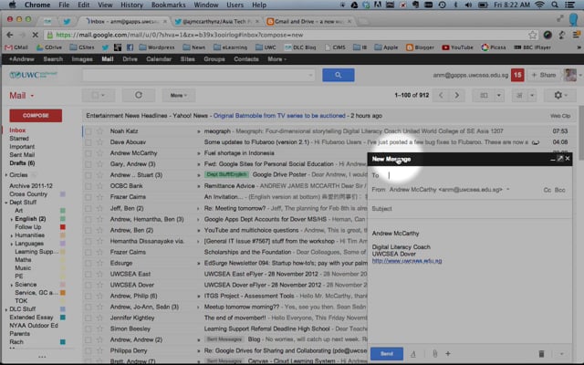Open the Original Batmobile web clip link

pos(279,116)
